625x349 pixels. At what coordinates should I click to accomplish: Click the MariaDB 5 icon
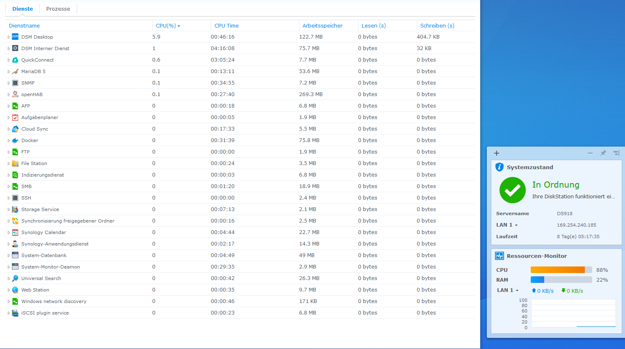(x=15, y=71)
